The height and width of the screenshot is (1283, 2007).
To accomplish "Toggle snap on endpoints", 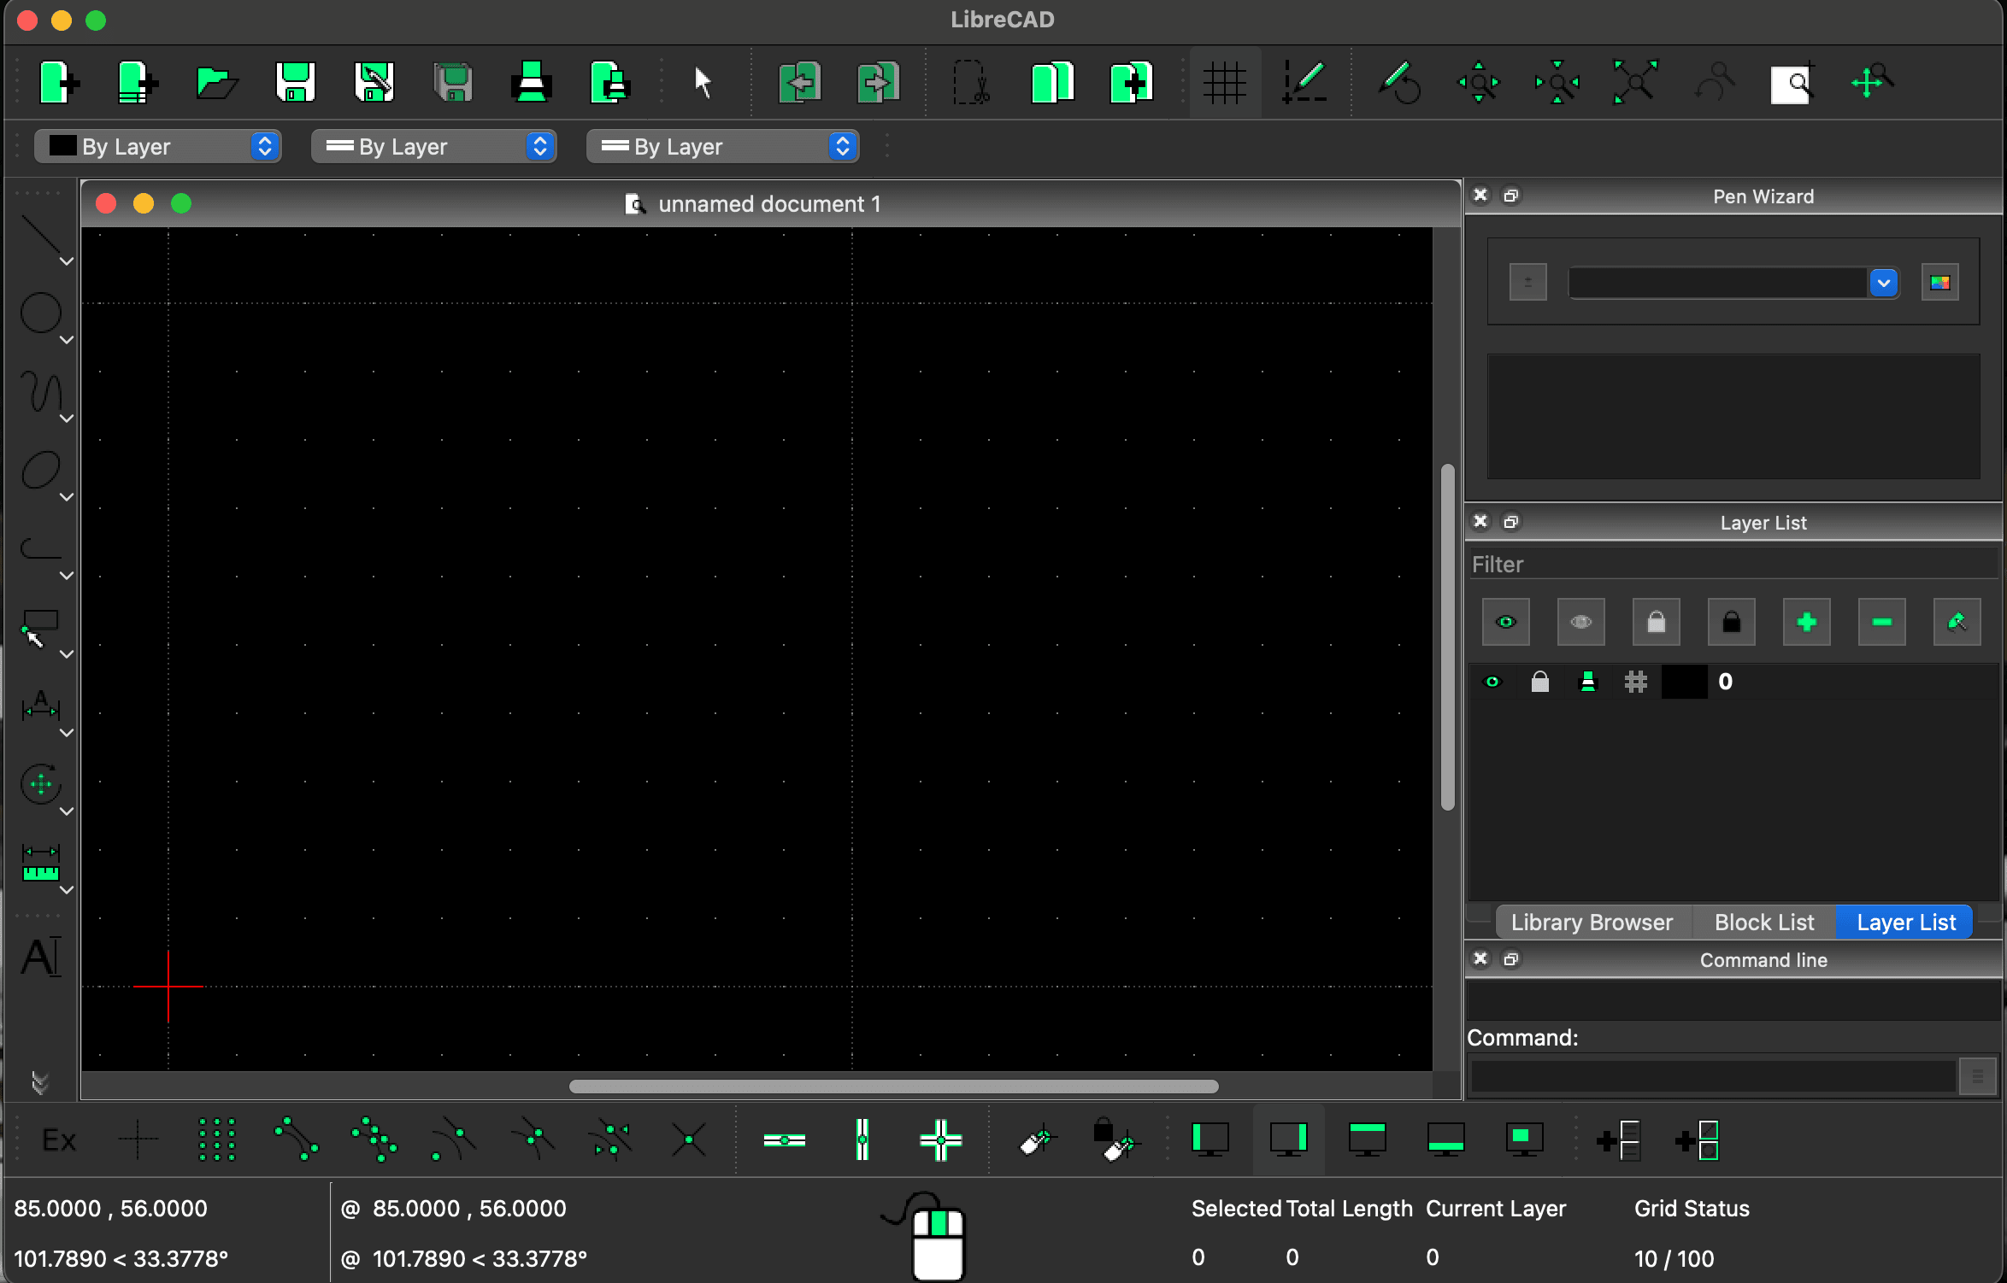I will 296,1140.
